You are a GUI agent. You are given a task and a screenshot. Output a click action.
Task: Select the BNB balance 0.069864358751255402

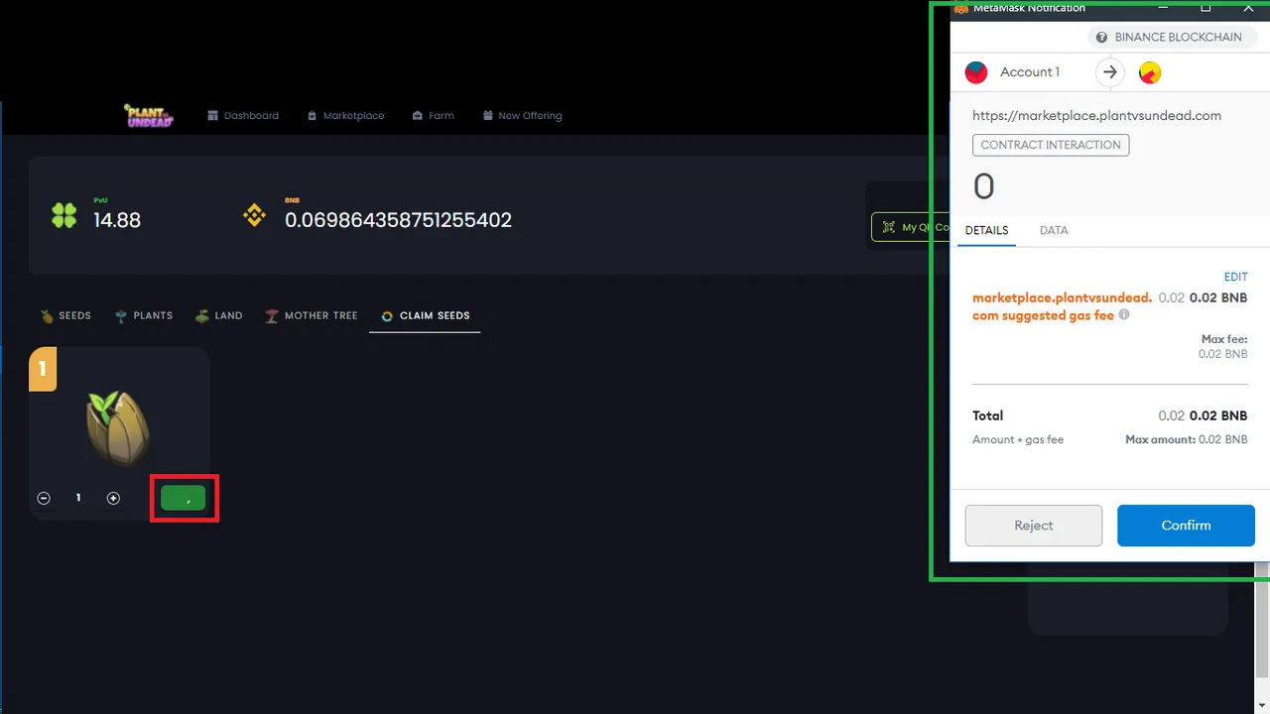398,220
